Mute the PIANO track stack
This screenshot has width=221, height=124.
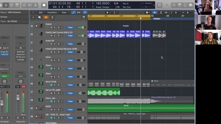pos(51,28)
